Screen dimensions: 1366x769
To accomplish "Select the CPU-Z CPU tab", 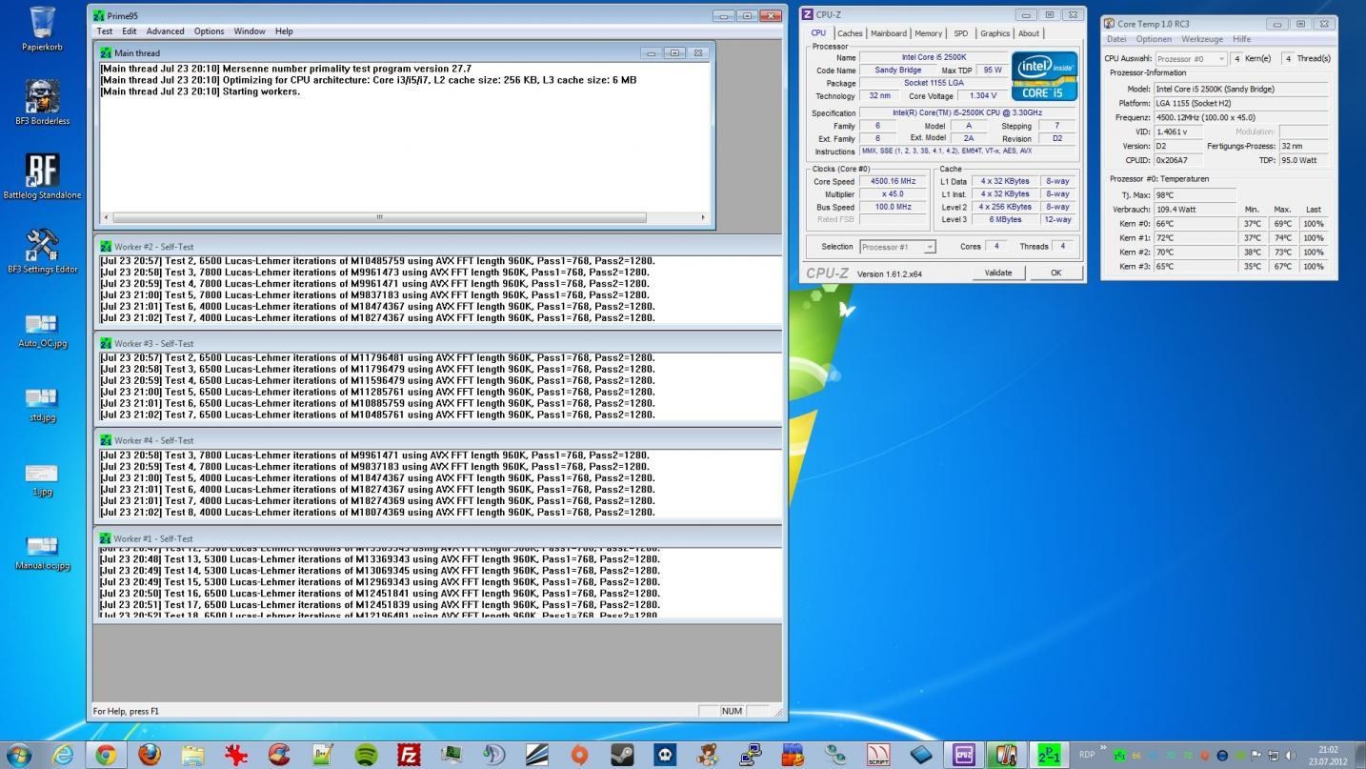I will click(818, 32).
